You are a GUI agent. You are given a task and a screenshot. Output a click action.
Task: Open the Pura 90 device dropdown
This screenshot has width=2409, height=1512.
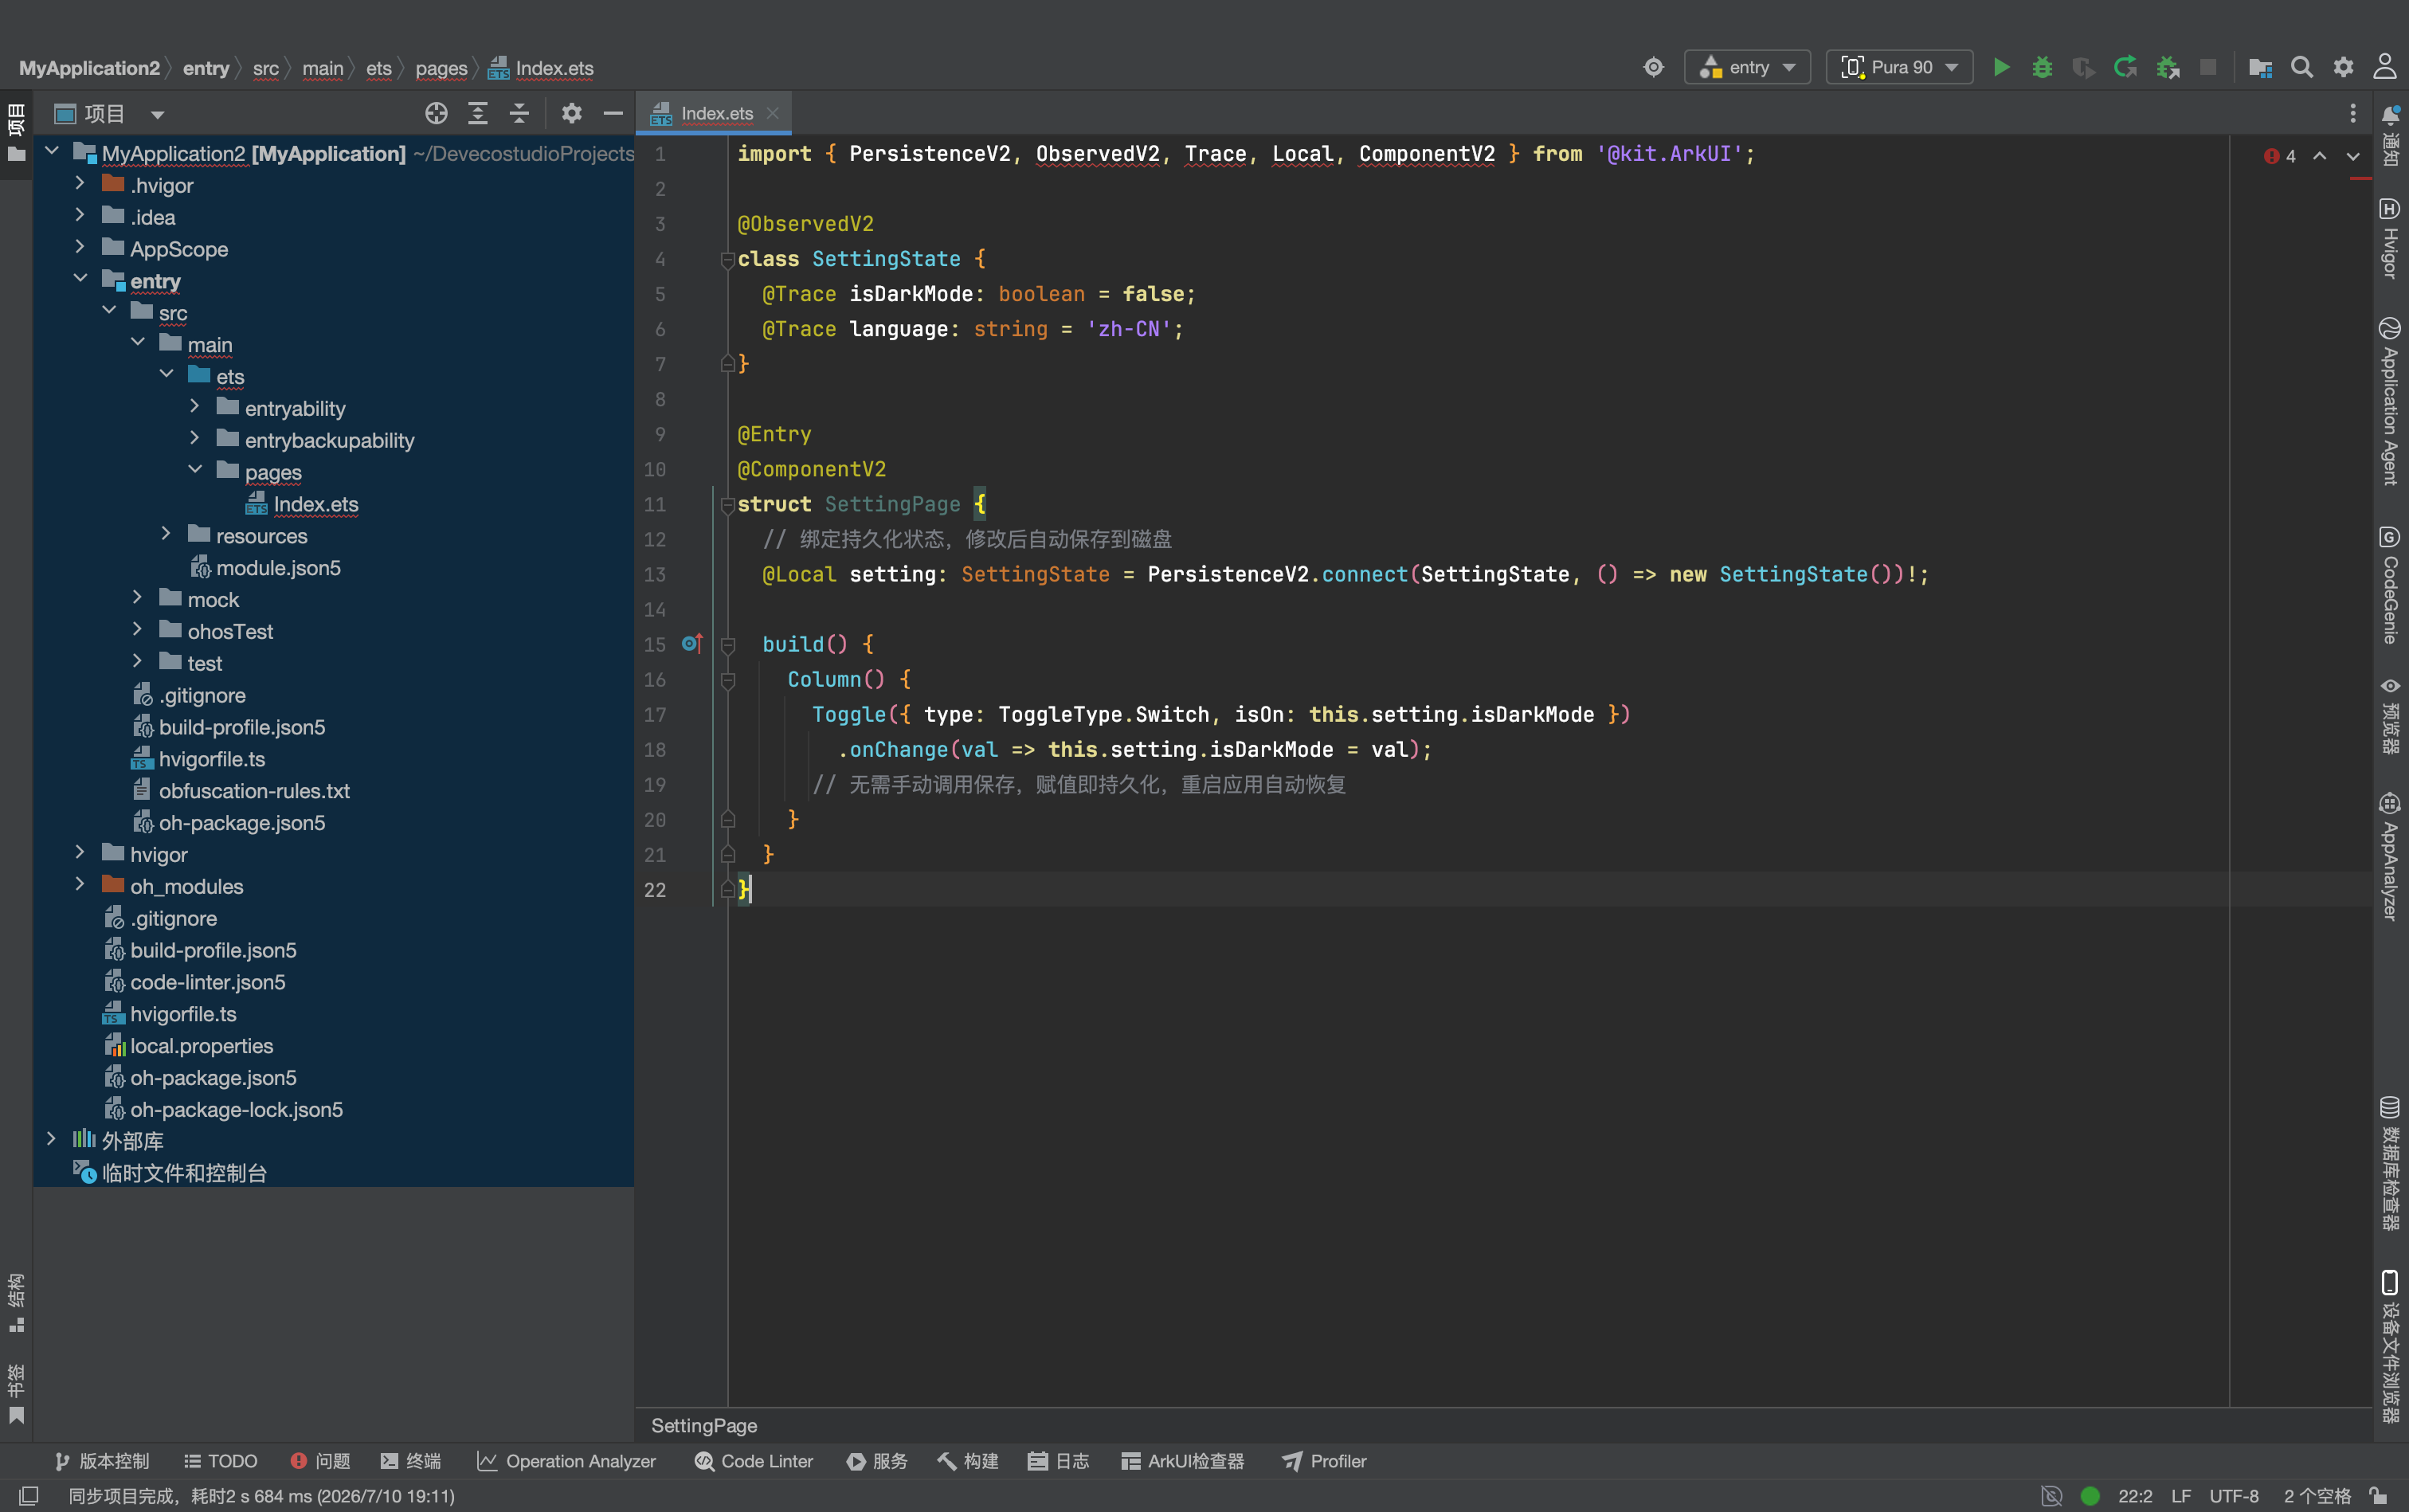pyautogui.click(x=1899, y=68)
